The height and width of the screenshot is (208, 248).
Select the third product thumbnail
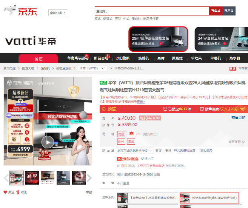[48, 178]
